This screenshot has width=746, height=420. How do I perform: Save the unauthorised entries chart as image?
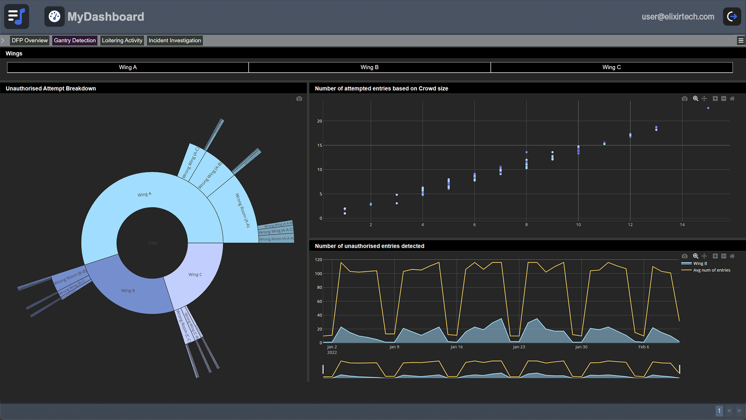tap(685, 256)
